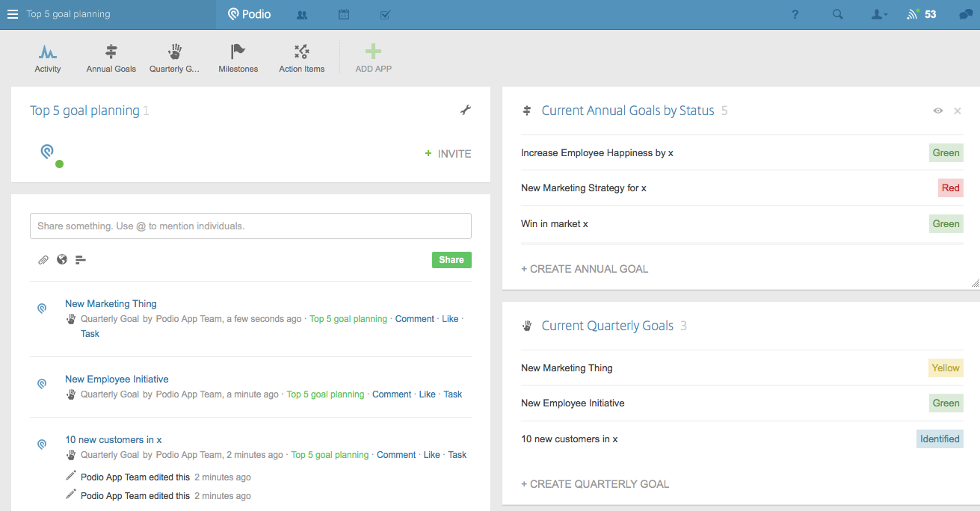This screenshot has width=980, height=511.
Task: Open the Activity app icon
Action: click(x=48, y=52)
